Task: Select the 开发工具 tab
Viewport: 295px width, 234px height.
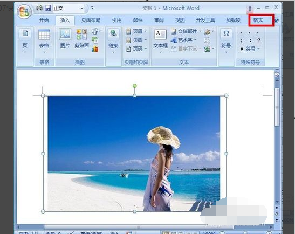Action: tap(205, 20)
